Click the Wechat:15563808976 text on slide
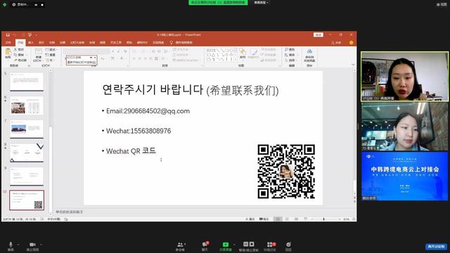The image size is (450, 253). (x=139, y=131)
